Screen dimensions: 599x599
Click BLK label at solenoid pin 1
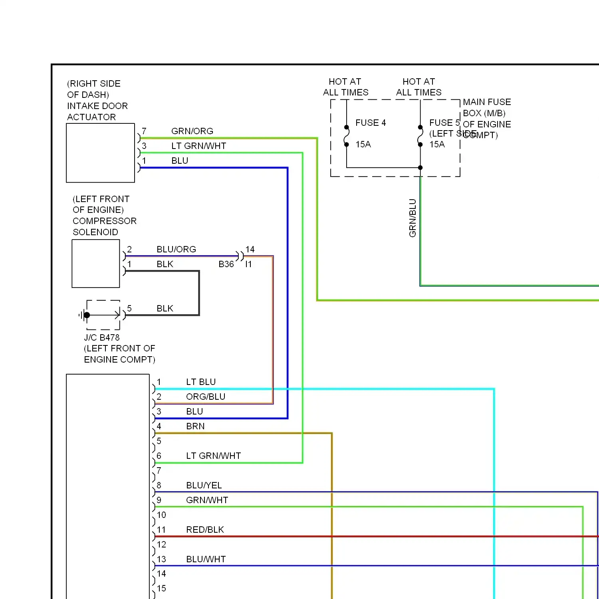(x=165, y=264)
